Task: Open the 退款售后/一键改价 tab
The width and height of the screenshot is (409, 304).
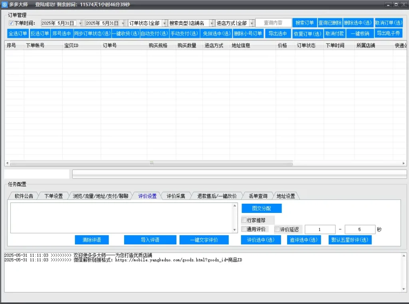Action: point(217,196)
